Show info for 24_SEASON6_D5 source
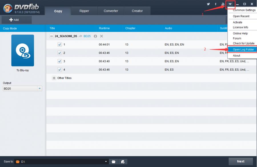The height and width of the screenshot is (167, 257). tap(95, 36)
